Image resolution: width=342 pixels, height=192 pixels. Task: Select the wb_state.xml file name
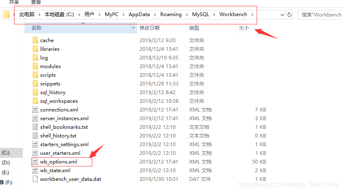pos(55,171)
